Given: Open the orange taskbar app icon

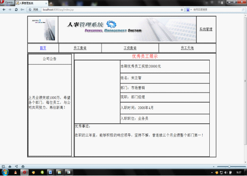Looking at the screenshot, I should tap(33, 172).
